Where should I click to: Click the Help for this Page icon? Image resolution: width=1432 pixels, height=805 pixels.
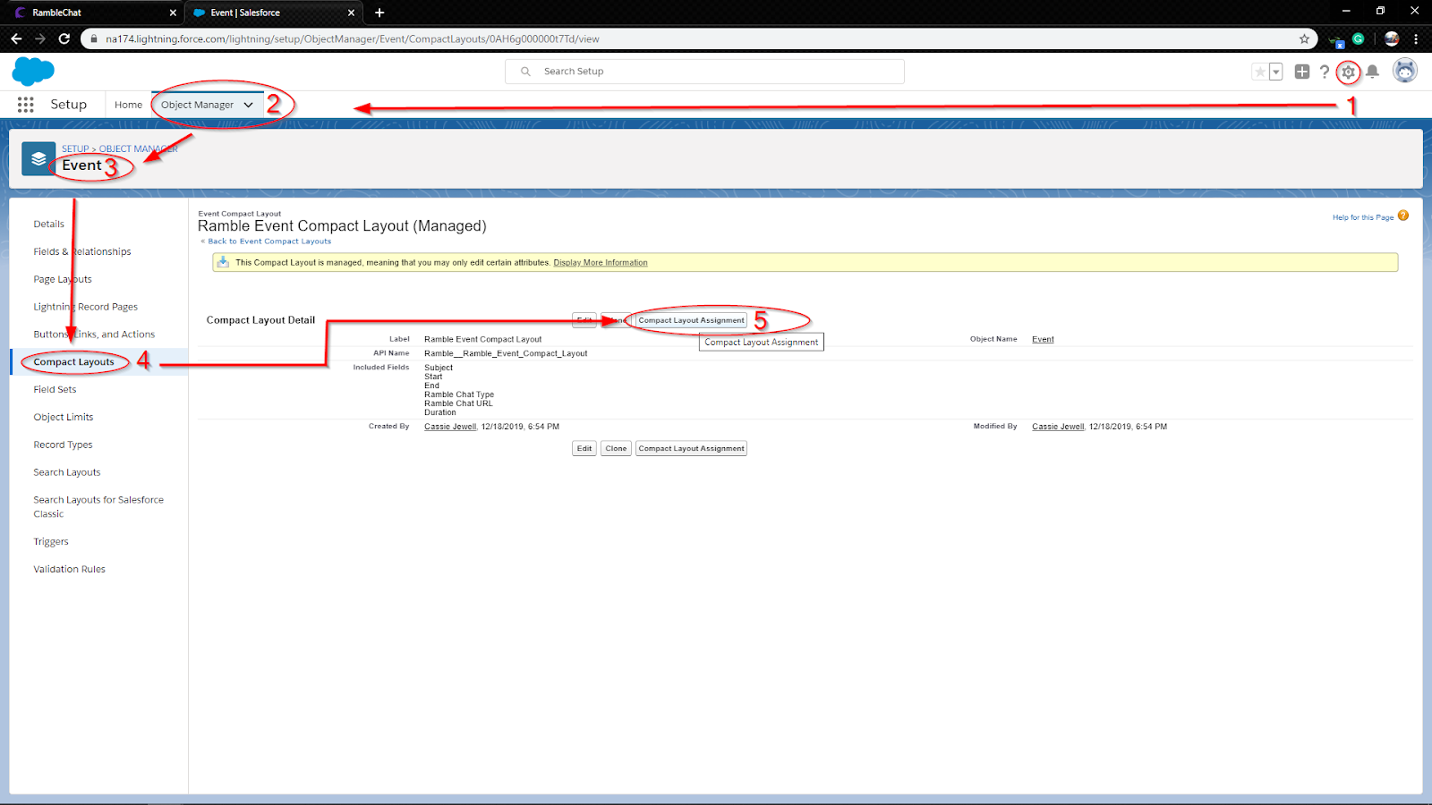click(1403, 216)
